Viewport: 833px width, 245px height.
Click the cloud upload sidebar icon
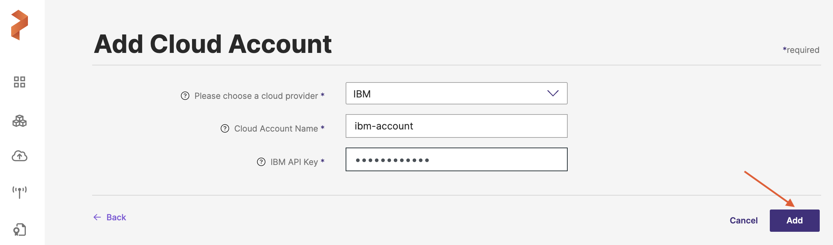[20, 156]
